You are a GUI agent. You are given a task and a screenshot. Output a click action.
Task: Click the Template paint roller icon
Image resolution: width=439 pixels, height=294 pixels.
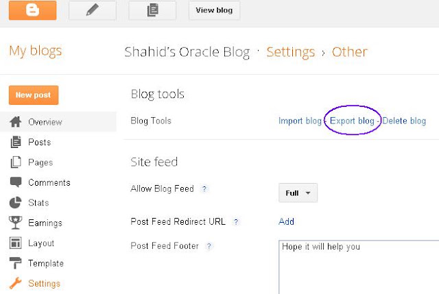[15, 263]
